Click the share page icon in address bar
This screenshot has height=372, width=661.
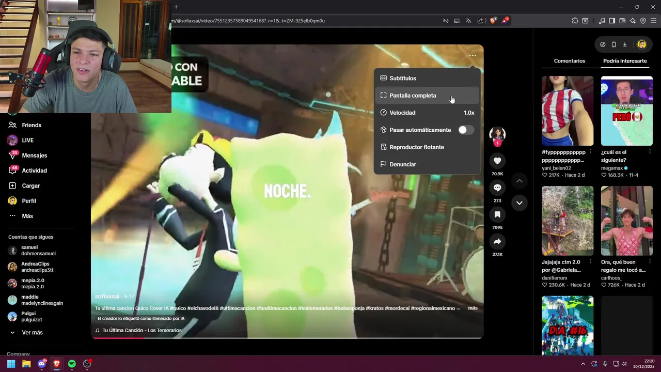click(480, 21)
